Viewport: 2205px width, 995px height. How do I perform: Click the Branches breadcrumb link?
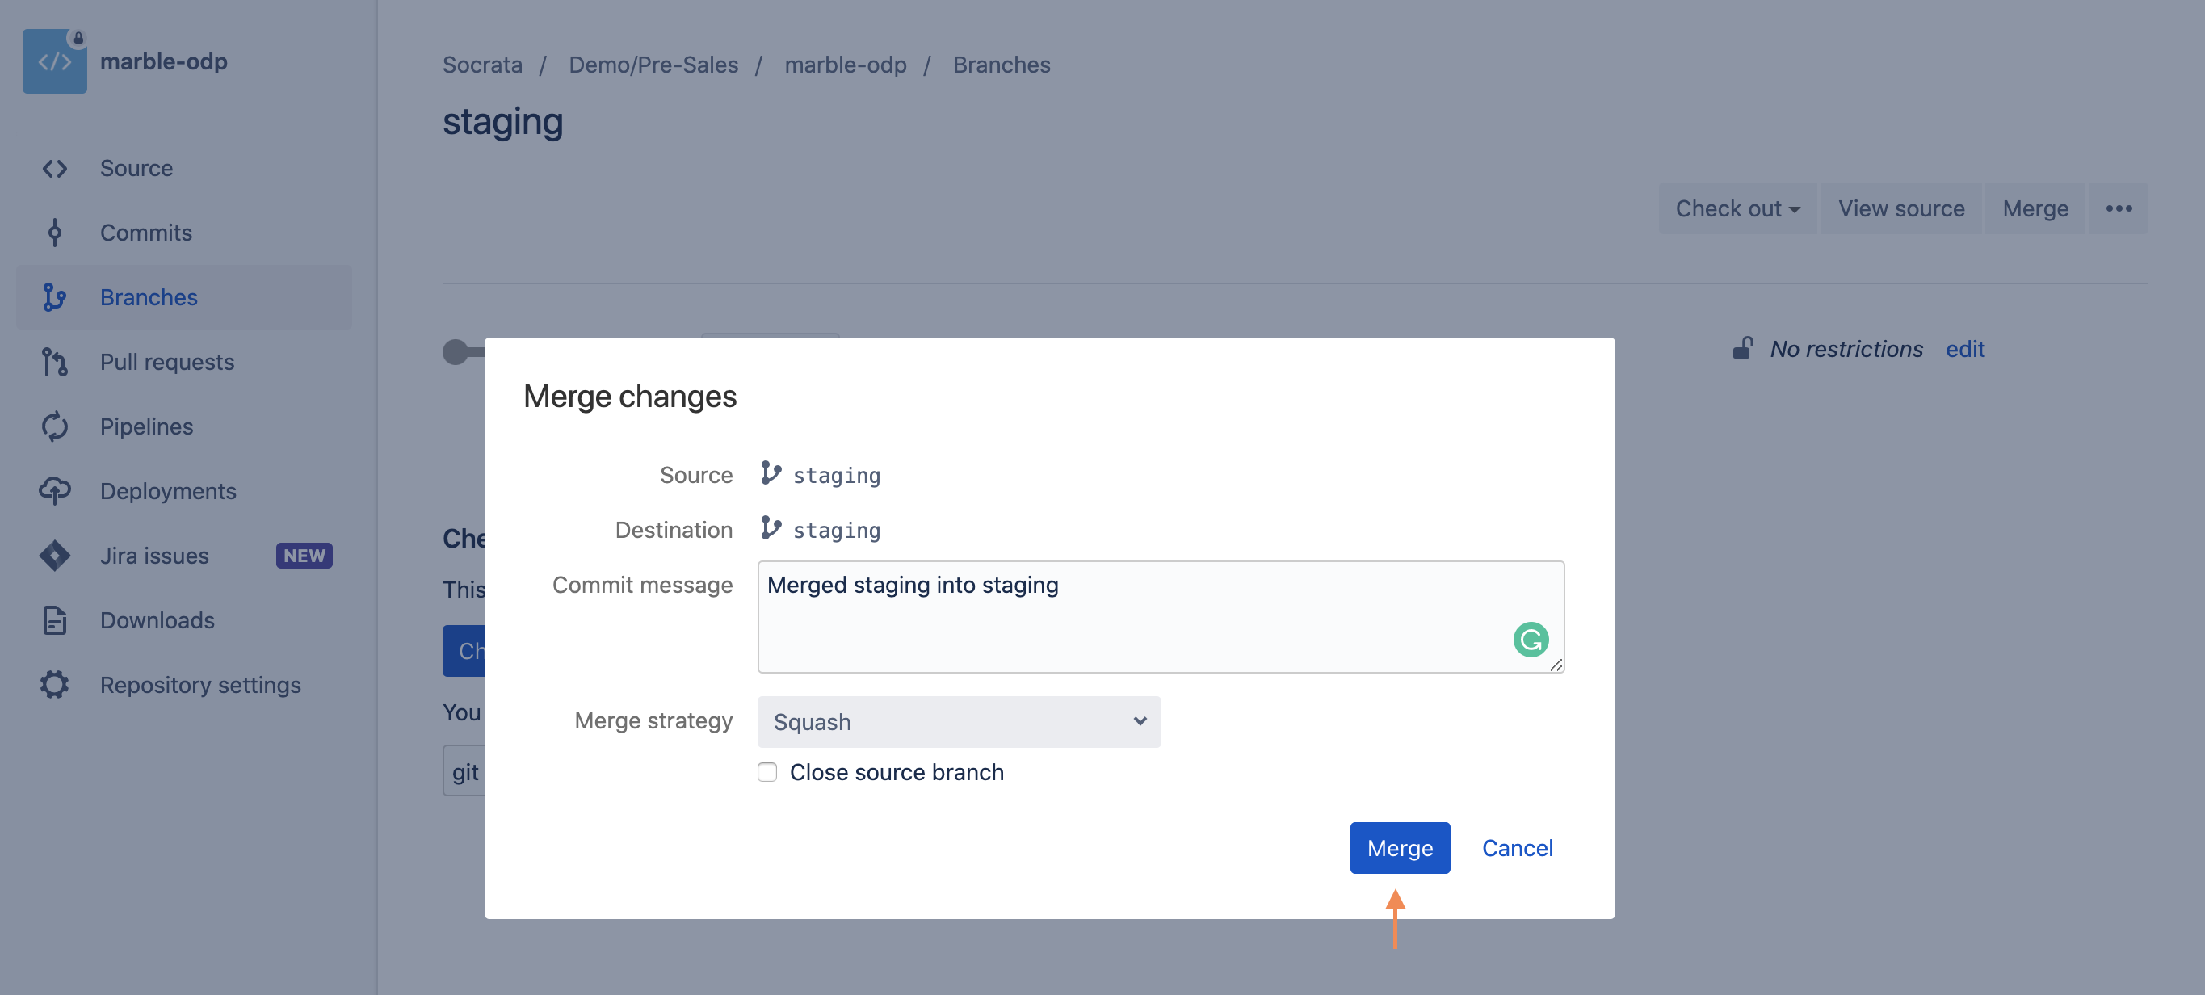(x=1002, y=64)
